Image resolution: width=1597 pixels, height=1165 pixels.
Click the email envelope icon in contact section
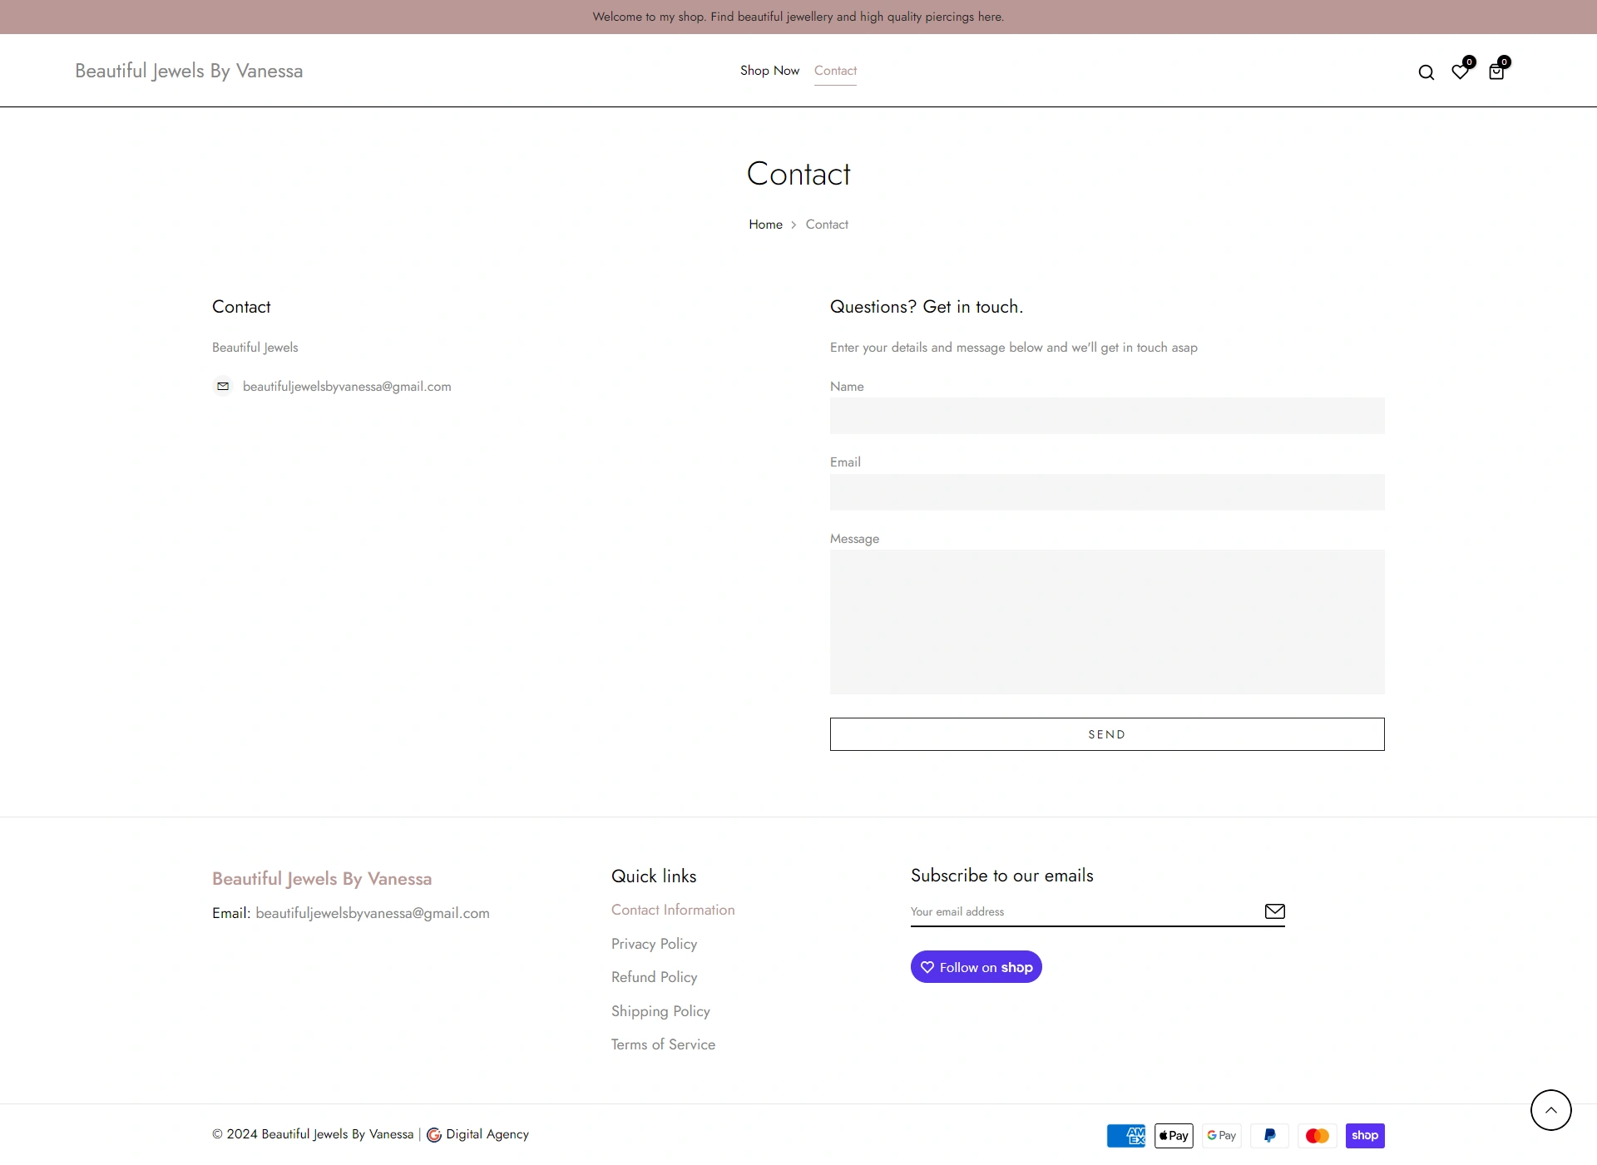coord(223,387)
